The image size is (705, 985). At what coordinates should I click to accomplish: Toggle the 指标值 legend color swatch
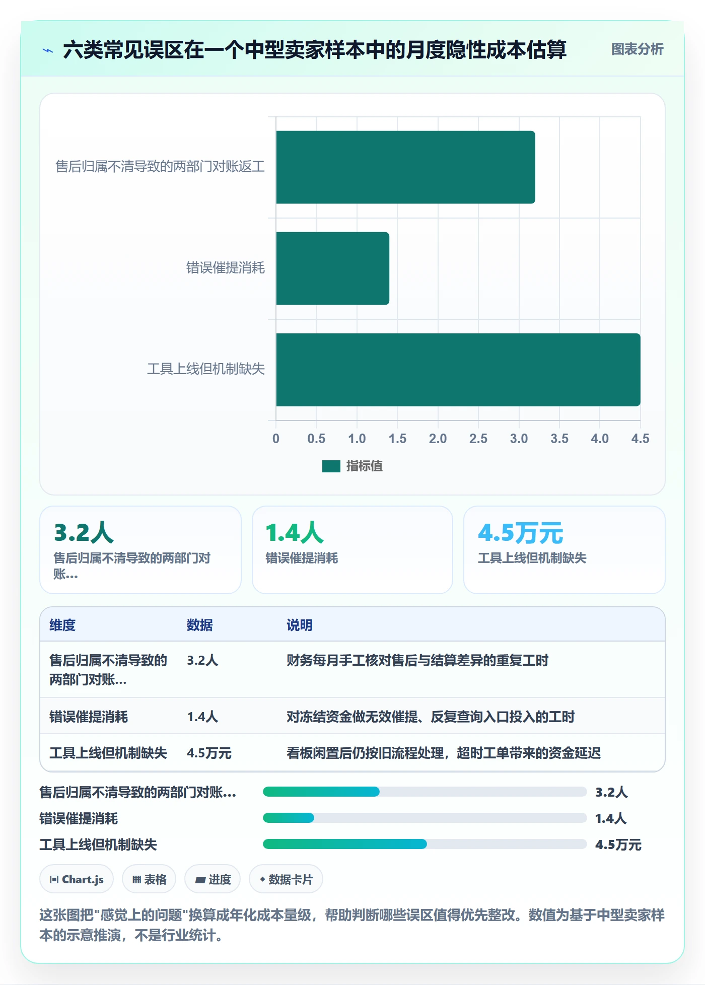click(331, 466)
